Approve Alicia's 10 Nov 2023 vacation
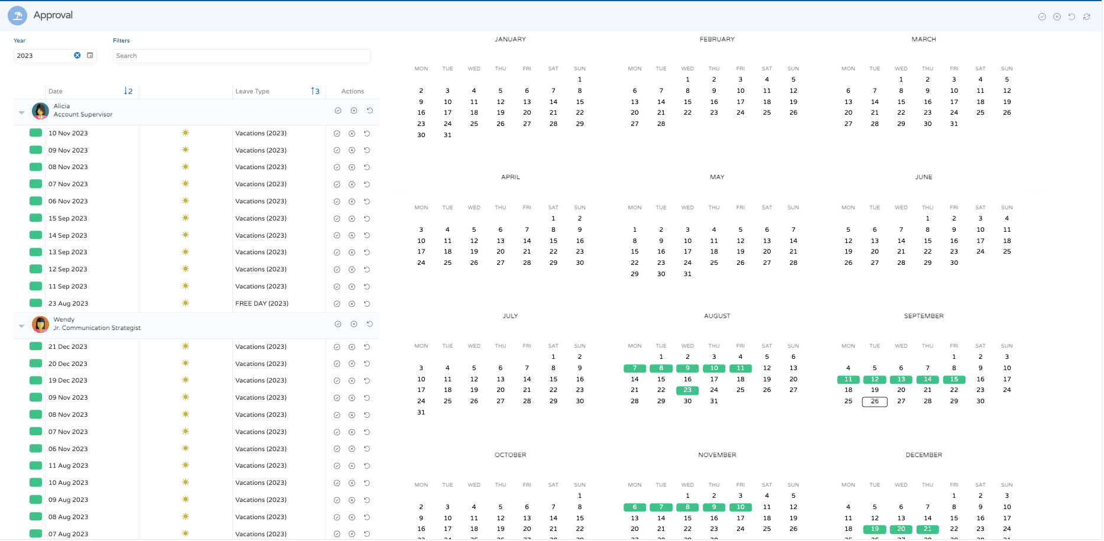The image size is (1104, 541). click(x=337, y=134)
